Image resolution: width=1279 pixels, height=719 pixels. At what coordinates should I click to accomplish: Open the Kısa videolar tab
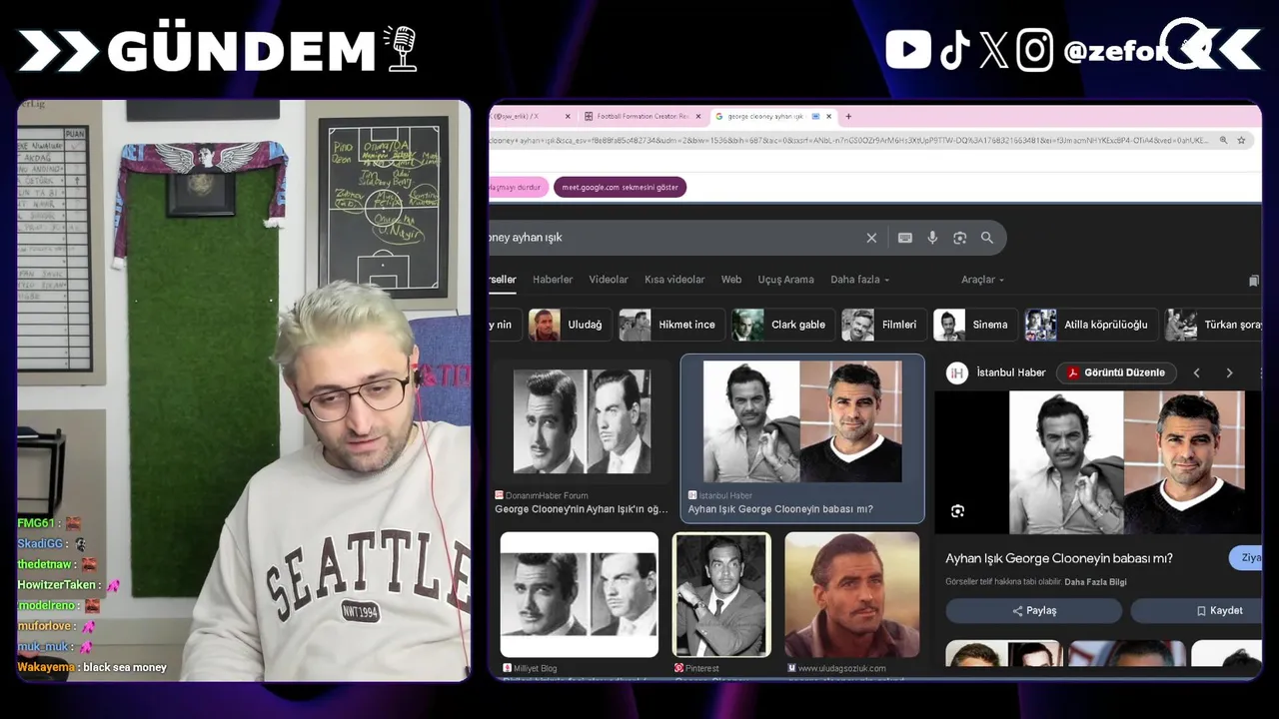pos(674,280)
